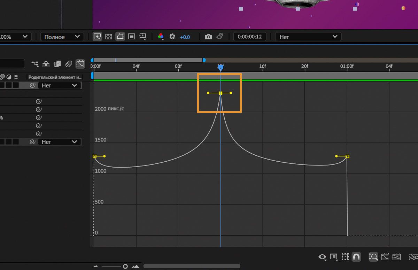Toggle the transparency grid checkerboard

click(x=109, y=37)
